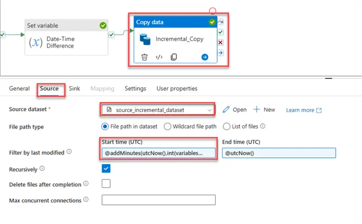The width and height of the screenshot is (362, 224).
Task: Delete the Incremental_Copy activity via trash icon
Action: 144,57
